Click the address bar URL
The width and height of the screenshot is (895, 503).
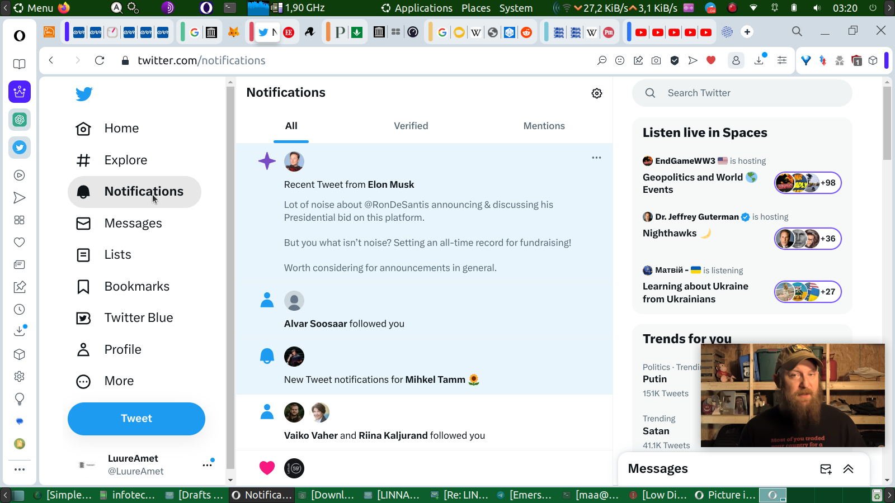tap(201, 60)
